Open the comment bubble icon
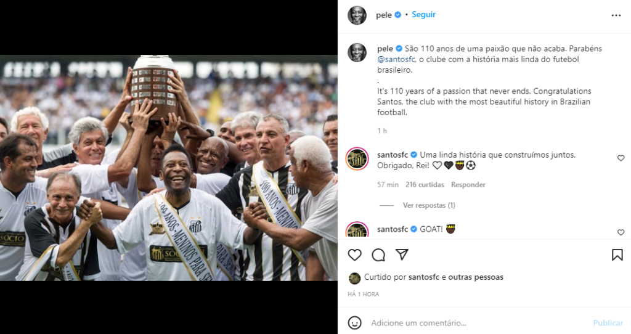The height and width of the screenshot is (334, 631). (378, 255)
